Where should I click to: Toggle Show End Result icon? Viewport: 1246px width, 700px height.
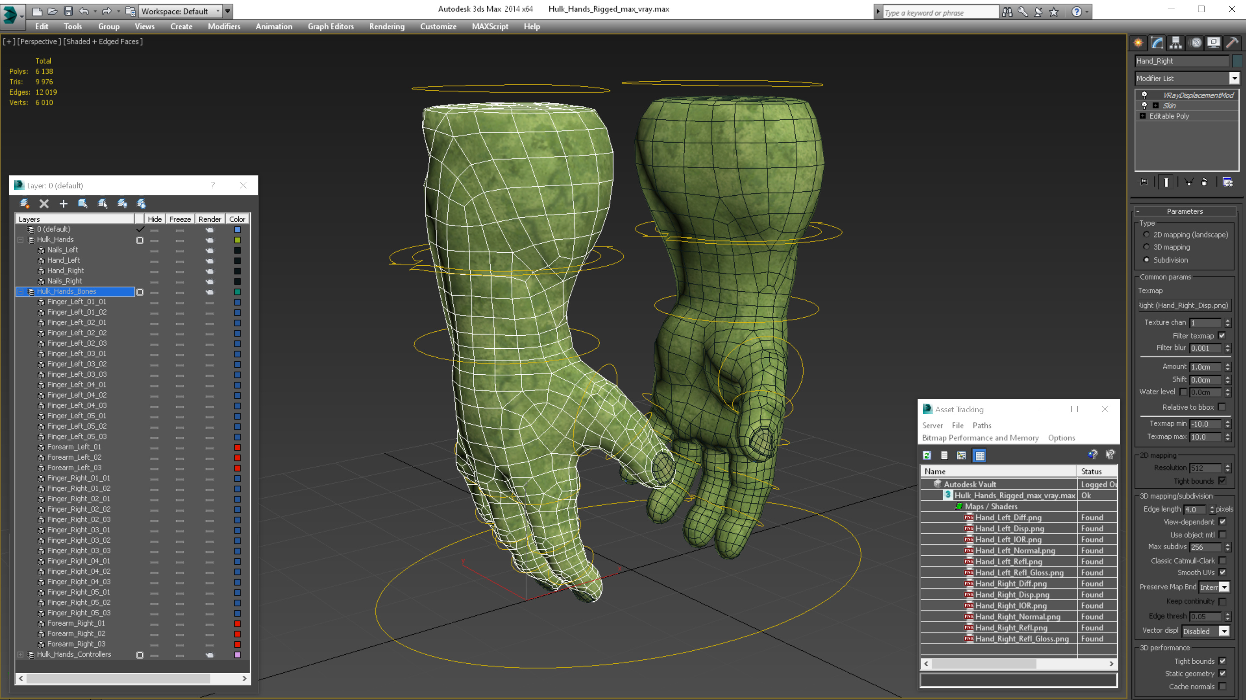[x=1166, y=182]
